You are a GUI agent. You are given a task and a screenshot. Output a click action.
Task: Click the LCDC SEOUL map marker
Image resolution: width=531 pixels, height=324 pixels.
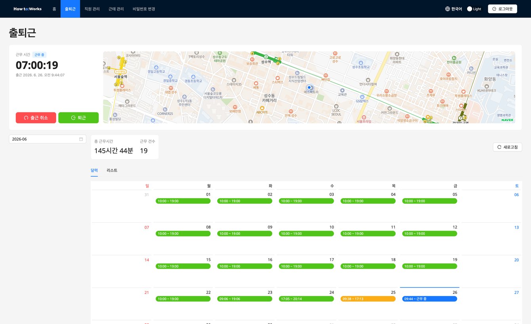[x=336, y=106]
